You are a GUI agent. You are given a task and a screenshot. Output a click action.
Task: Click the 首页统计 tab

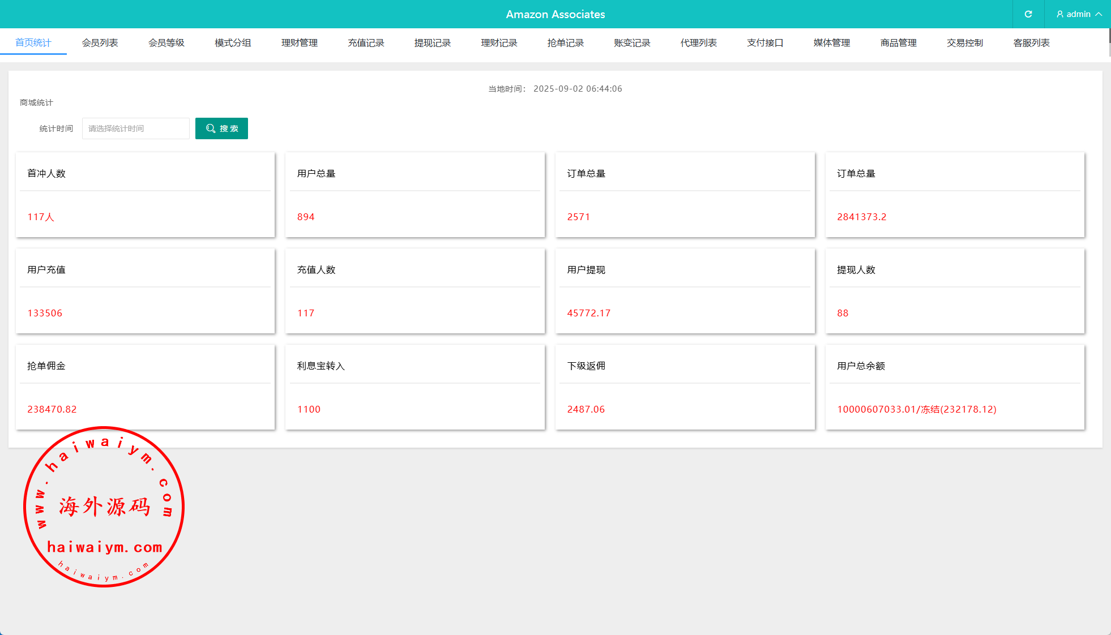point(33,43)
